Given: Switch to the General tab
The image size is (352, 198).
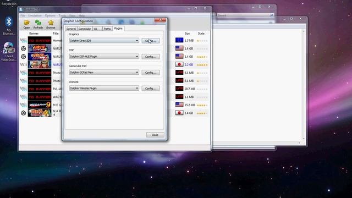Looking at the screenshot, I should point(71,29).
